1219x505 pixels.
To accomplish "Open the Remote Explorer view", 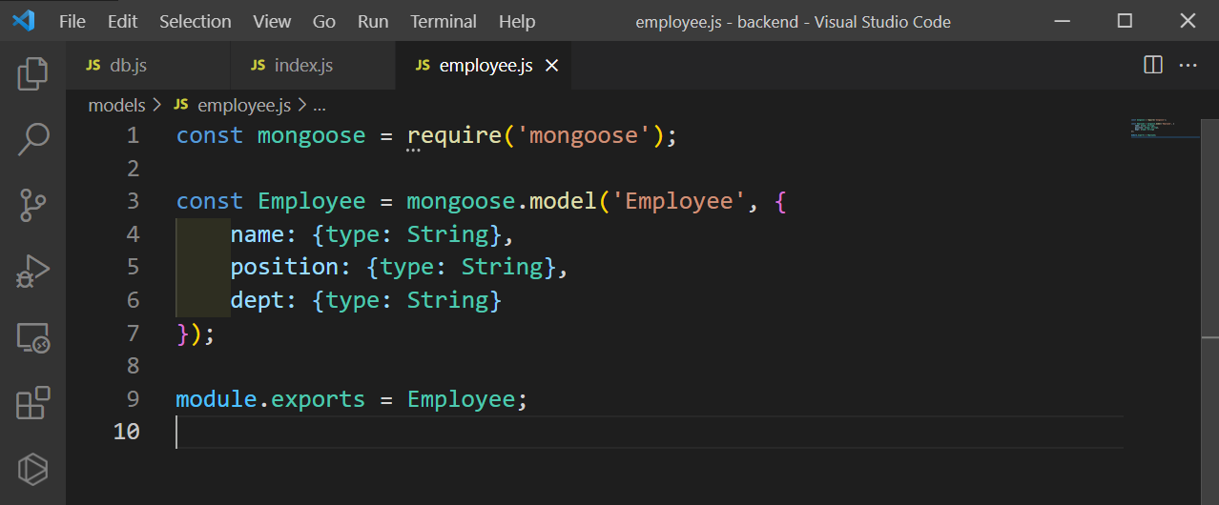I will click(32, 337).
